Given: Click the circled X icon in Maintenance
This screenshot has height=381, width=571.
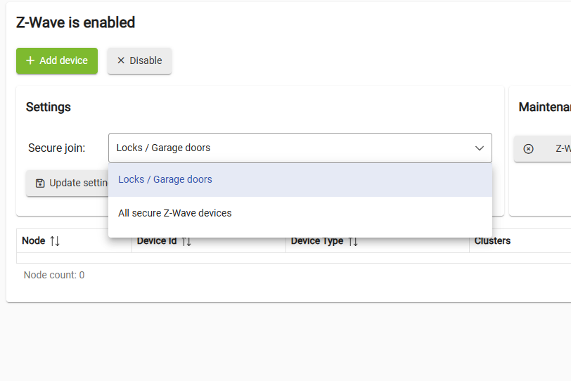Looking at the screenshot, I should pyautogui.click(x=528, y=149).
